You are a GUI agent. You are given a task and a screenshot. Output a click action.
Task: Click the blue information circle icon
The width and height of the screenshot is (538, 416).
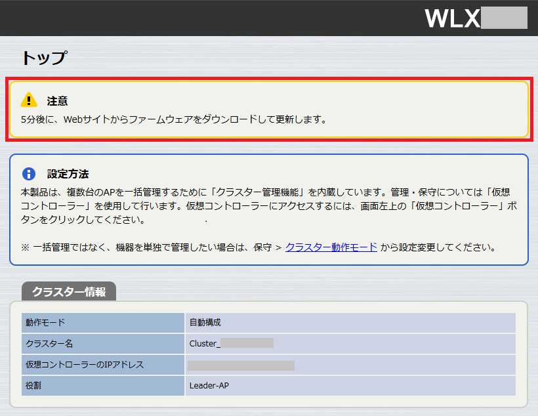29,174
